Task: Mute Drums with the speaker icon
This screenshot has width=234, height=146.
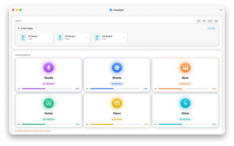Action: pos(87,89)
